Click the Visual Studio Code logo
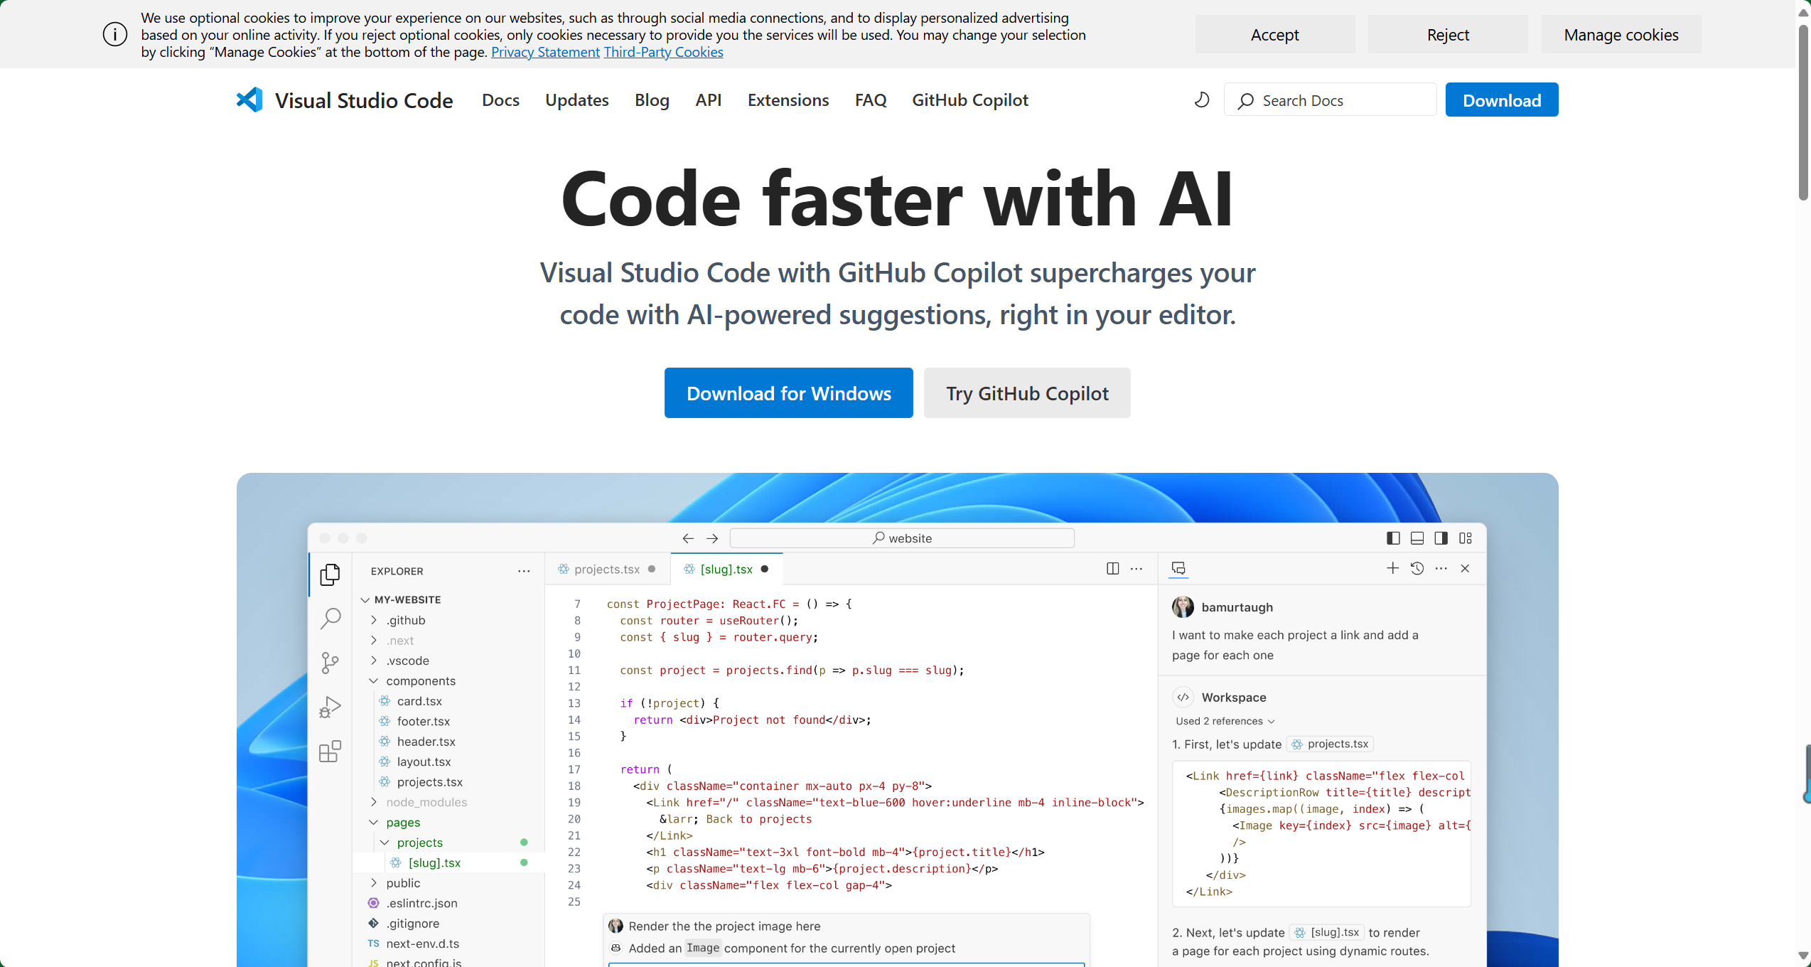Viewport: 1811px width, 967px height. coord(250,100)
